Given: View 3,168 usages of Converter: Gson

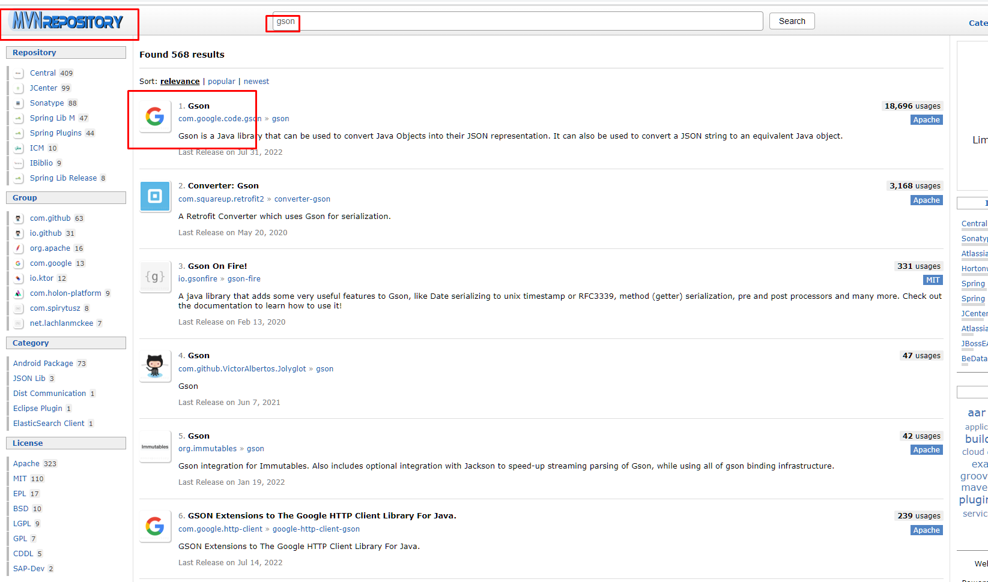Looking at the screenshot, I should click(915, 186).
